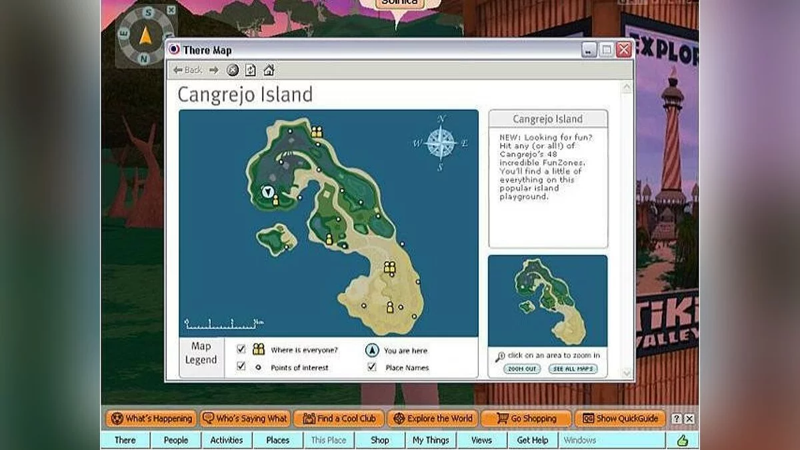800x450 pixels.
Task: Click the thumbs-up icon in bottom bar
Action: click(x=682, y=440)
